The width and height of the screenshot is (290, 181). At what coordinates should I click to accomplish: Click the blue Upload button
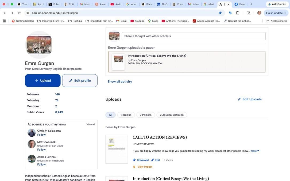[x=43, y=81]
